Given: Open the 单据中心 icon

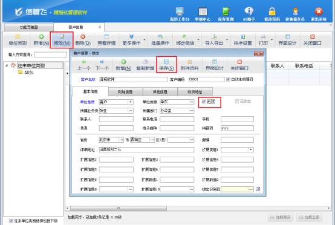Looking at the screenshot, I should (203, 11).
